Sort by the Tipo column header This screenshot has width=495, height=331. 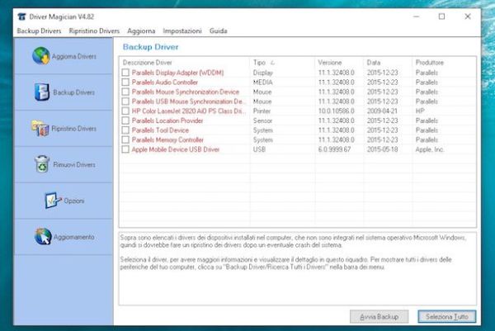264,62
